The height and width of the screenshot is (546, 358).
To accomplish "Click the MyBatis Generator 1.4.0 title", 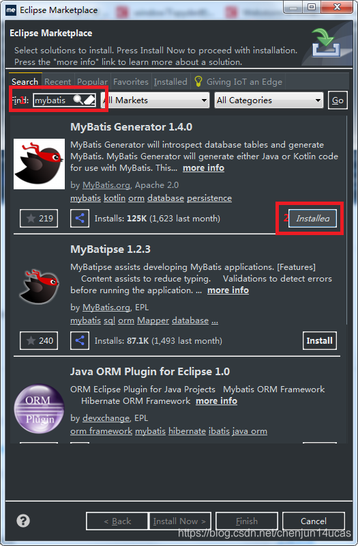I will [x=132, y=126].
